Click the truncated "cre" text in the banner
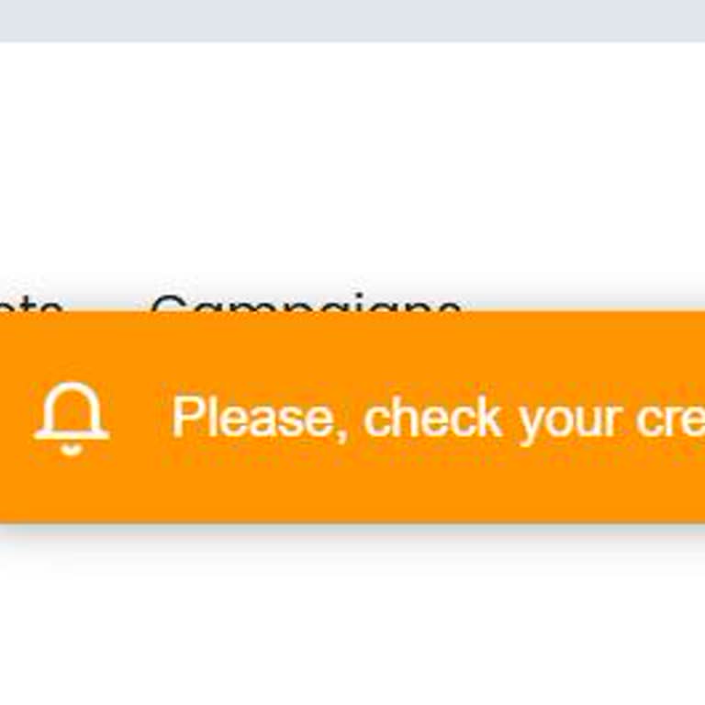Screen dimensions: 705x705 (670, 420)
